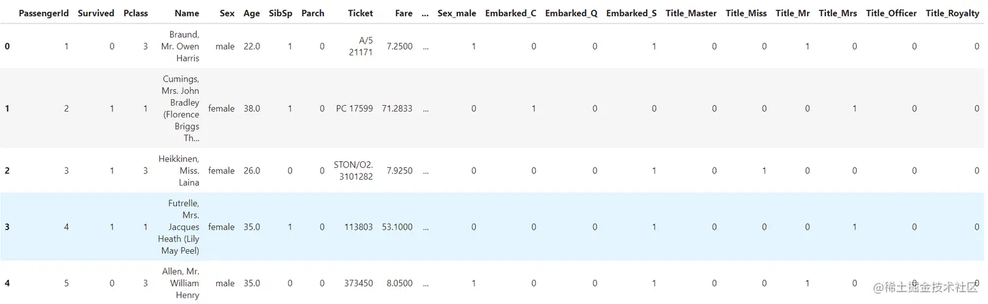Click the Embarked_C column header

(x=510, y=13)
